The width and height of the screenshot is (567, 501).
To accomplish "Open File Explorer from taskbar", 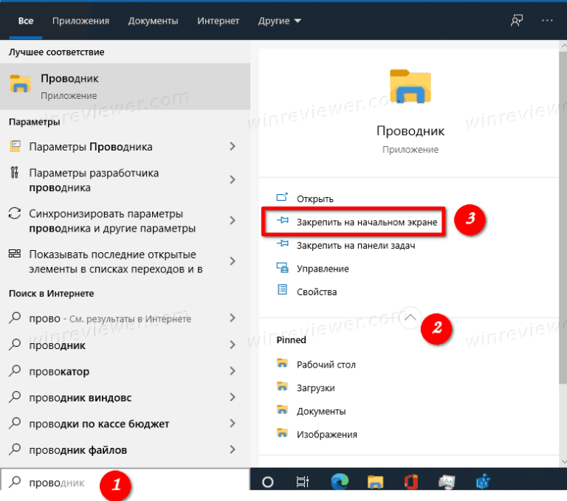I will point(375,482).
